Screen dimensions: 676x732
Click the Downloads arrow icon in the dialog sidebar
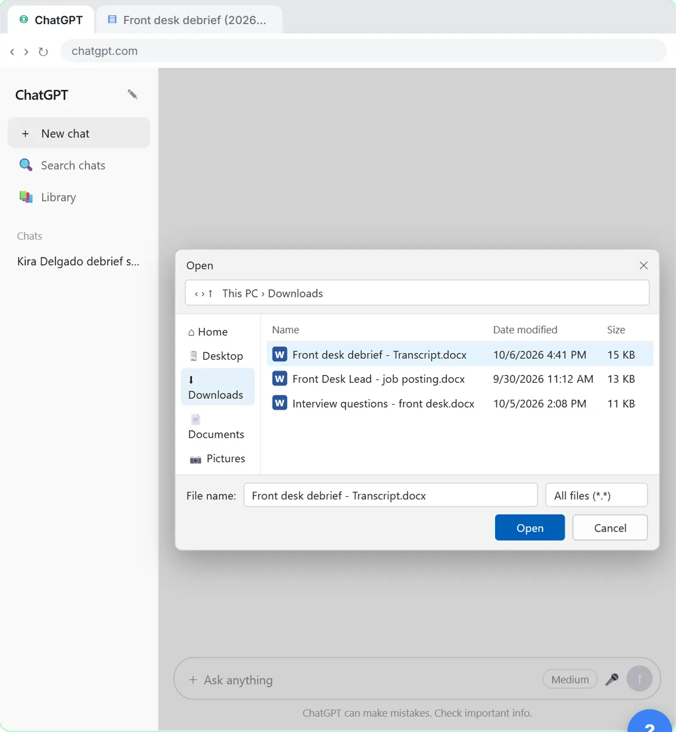click(191, 380)
